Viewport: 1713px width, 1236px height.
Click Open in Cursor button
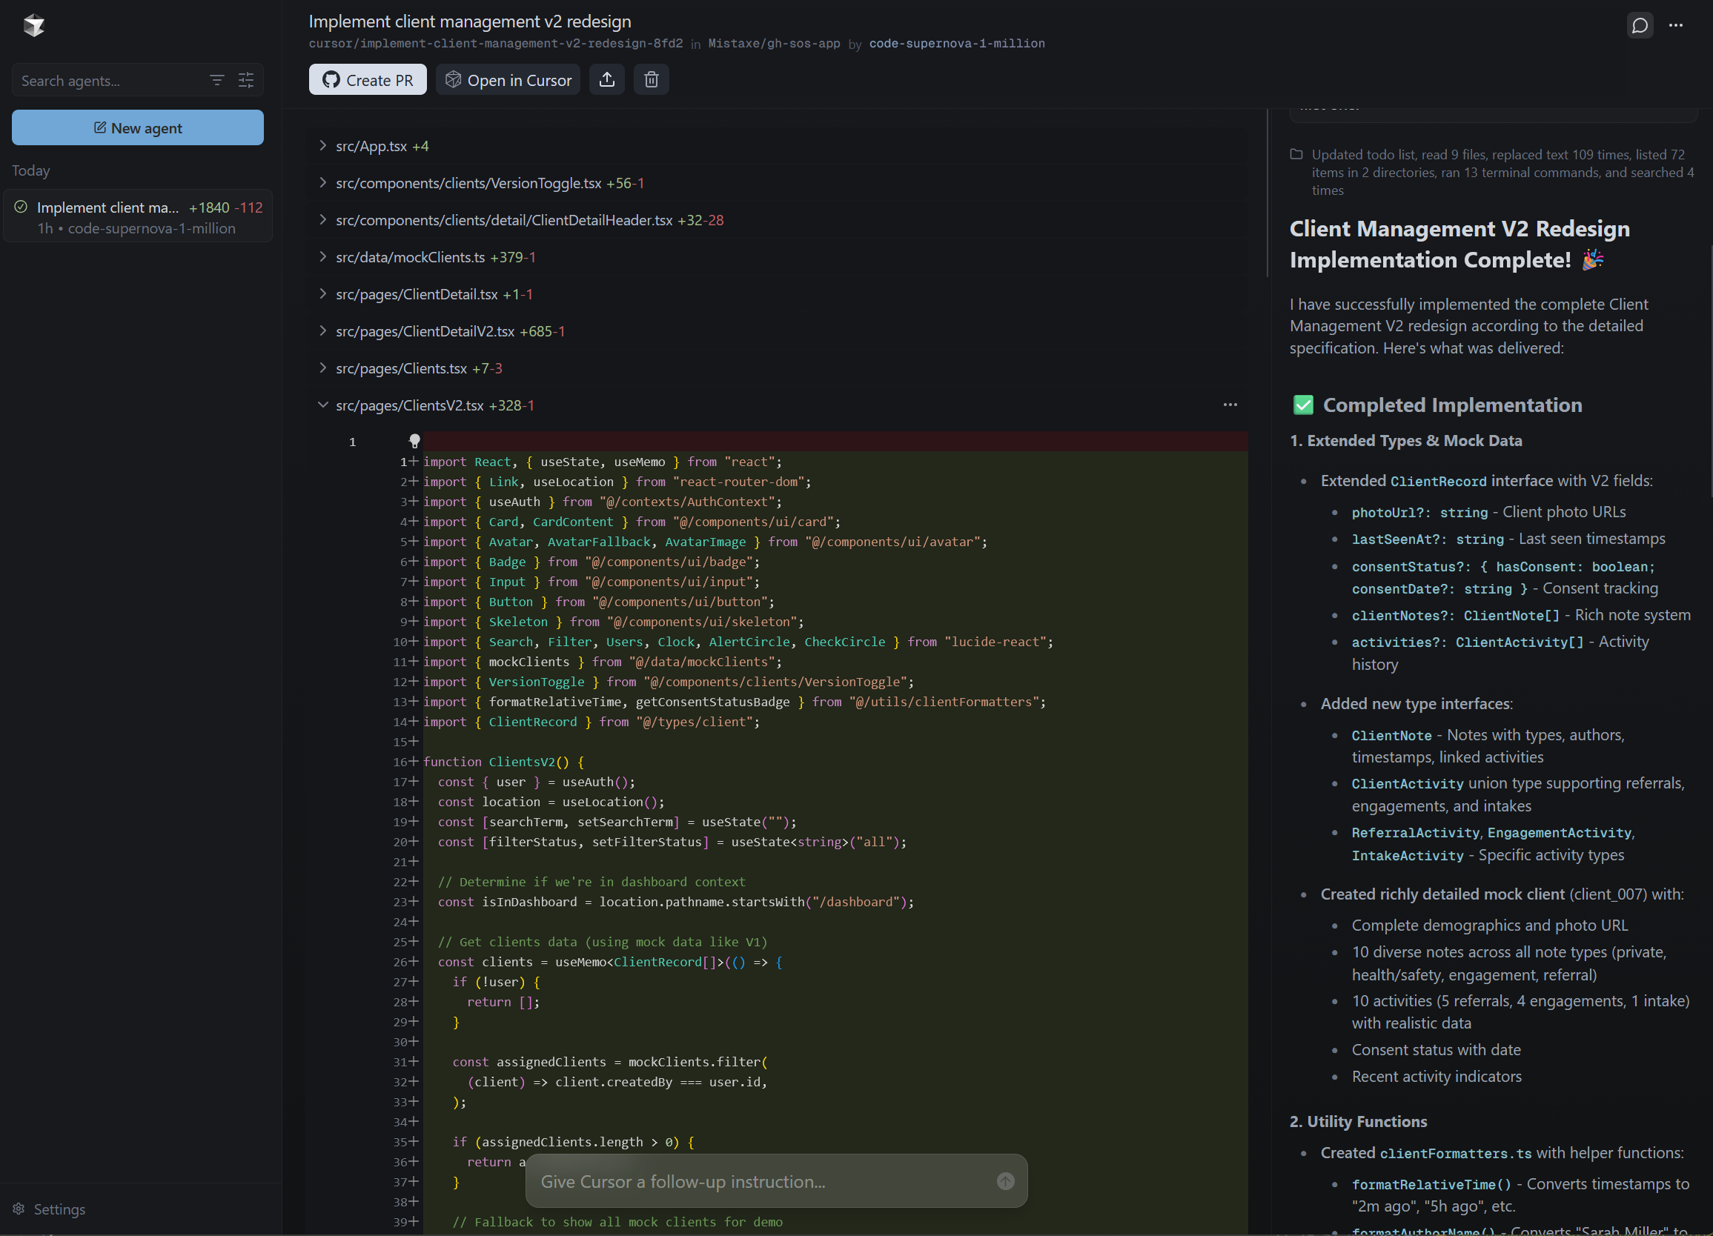click(508, 80)
